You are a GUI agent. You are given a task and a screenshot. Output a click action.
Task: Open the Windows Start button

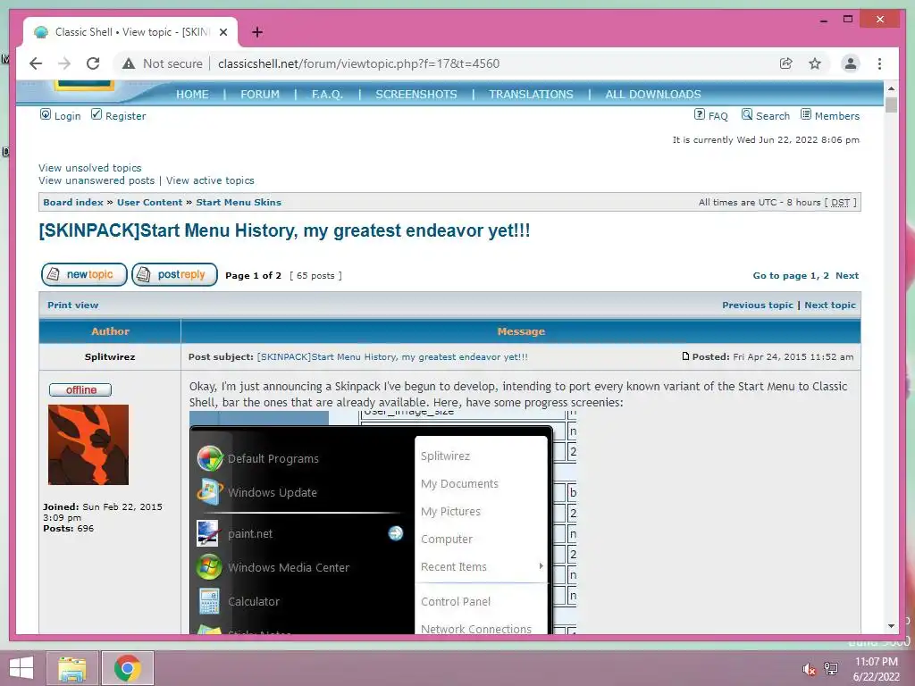point(21,668)
